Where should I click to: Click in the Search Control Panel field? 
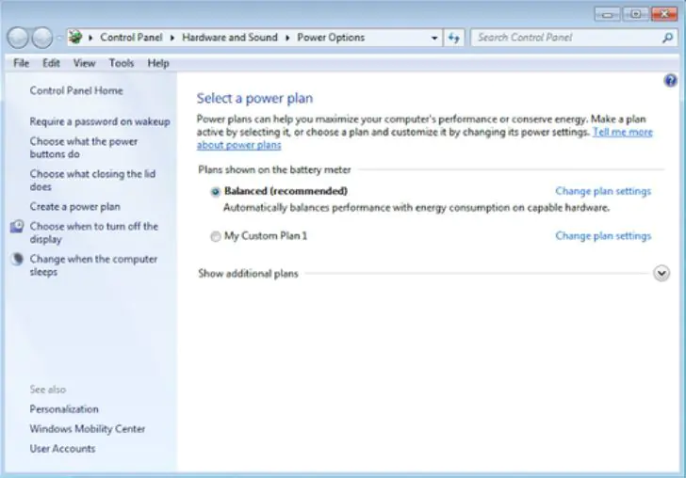pos(565,38)
